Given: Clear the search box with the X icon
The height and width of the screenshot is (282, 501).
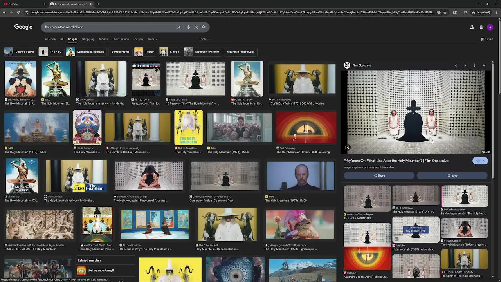Looking at the screenshot, I should 179,27.
